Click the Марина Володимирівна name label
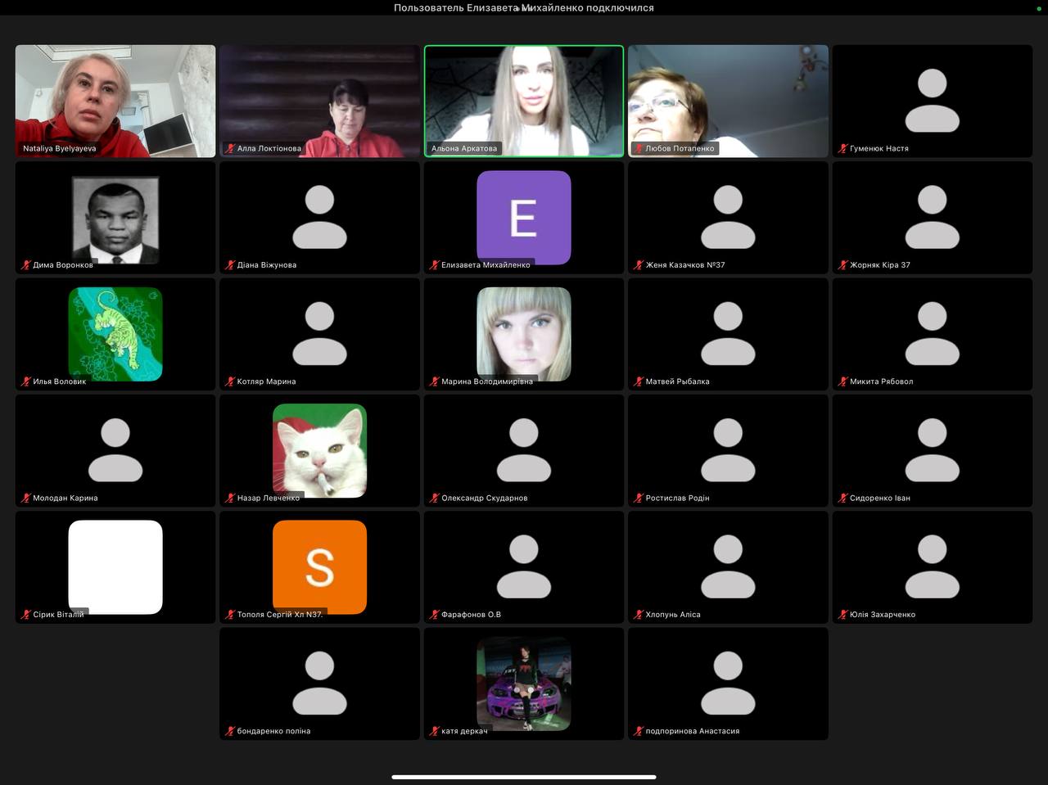 pyautogui.click(x=486, y=381)
